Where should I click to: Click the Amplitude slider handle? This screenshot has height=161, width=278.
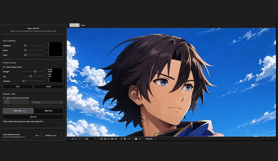25,46
